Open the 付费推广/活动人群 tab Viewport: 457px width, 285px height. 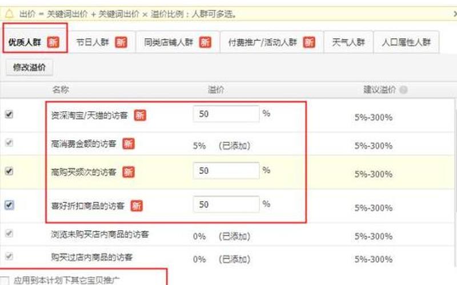(272, 42)
